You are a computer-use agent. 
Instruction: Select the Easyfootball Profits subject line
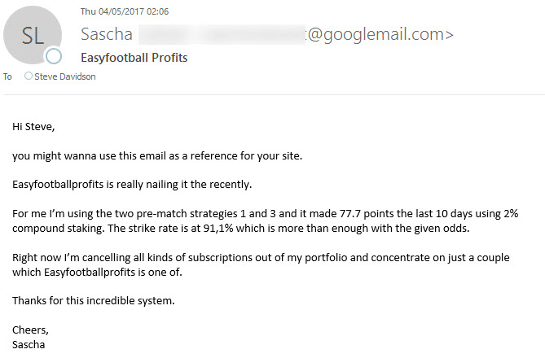(134, 58)
